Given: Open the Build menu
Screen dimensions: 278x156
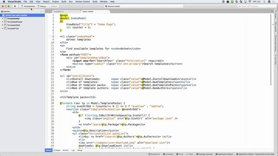Looking at the screenshot, I should click(64, 1).
